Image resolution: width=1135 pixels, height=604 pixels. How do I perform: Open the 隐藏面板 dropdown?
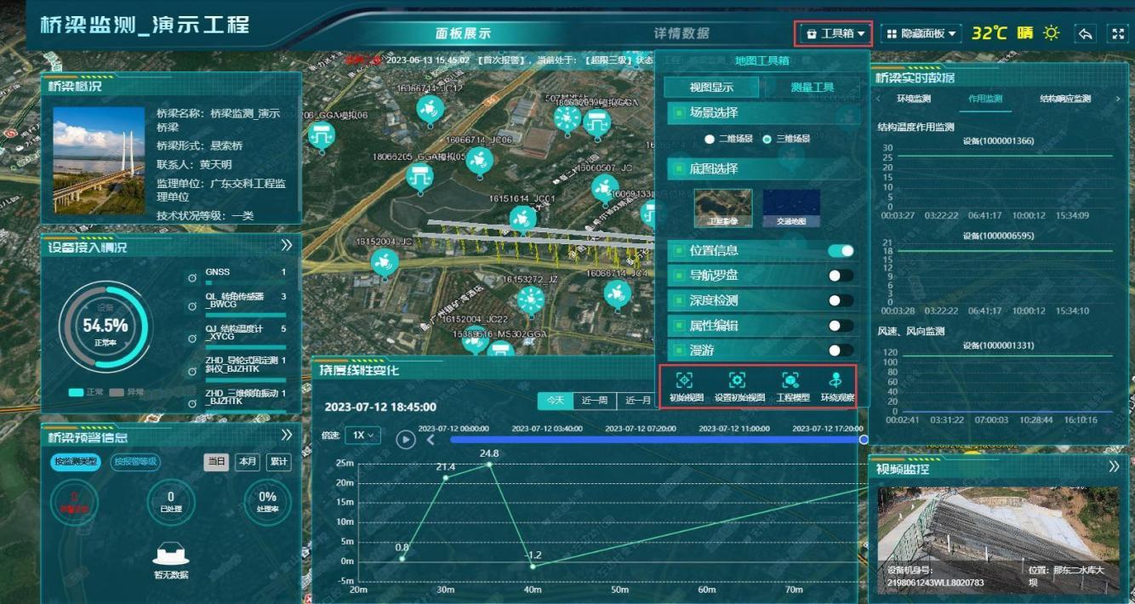(x=921, y=34)
